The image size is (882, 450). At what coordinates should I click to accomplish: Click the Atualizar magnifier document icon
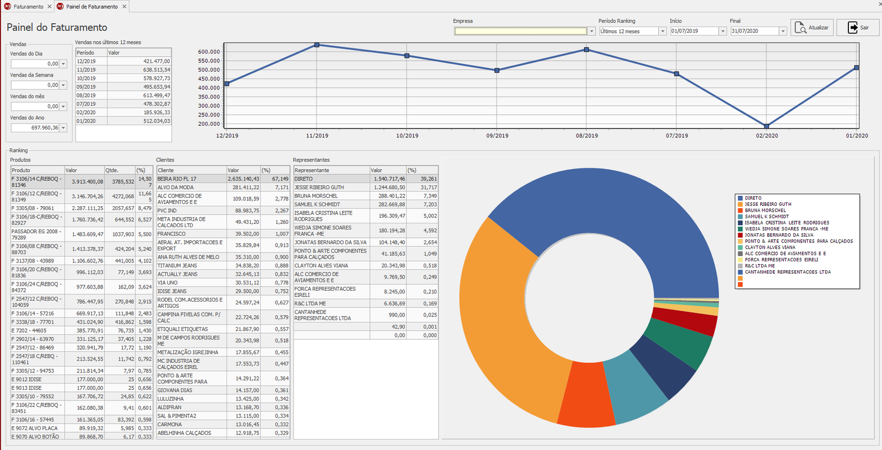coord(800,28)
